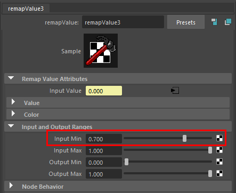
Task: Click checker map button for Output Max
Action: pyautogui.click(x=219, y=173)
